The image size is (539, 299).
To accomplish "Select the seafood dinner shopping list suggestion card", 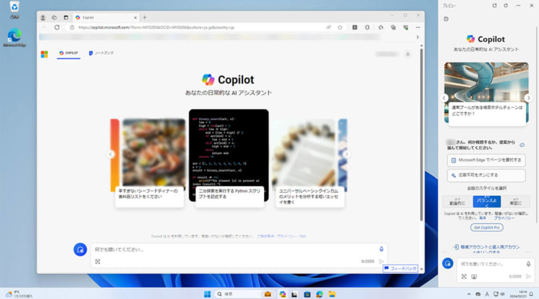I will tap(150, 162).
